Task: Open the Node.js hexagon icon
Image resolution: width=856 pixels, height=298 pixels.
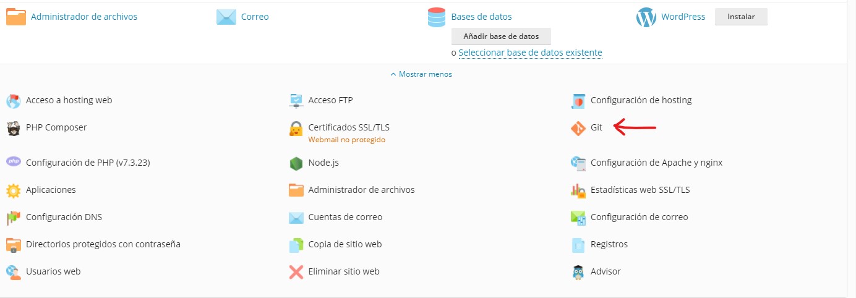Action: point(296,164)
